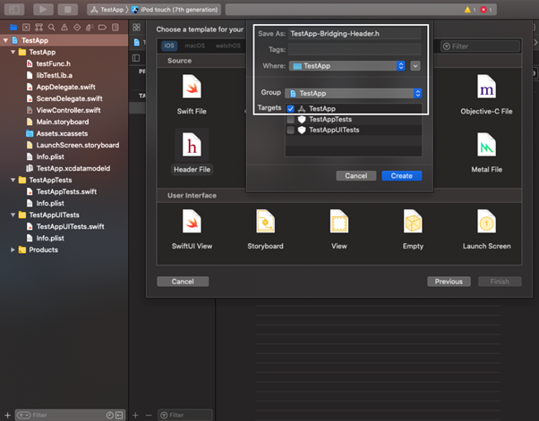Select TestAppTests.swift file
The height and width of the screenshot is (421, 539).
click(66, 192)
